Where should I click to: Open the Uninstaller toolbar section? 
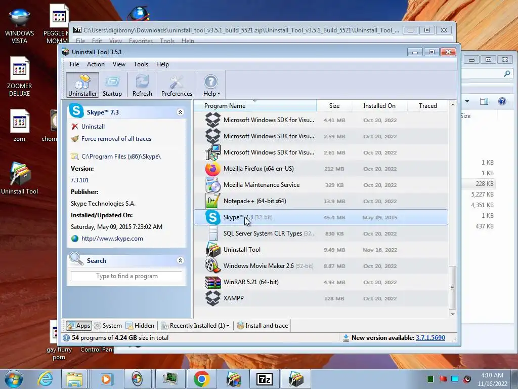point(82,85)
